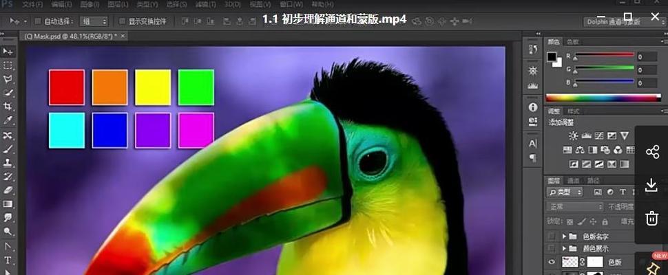Select the Rectangular Marquee tool
The height and width of the screenshot is (275, 668).
tap(8, 65)
